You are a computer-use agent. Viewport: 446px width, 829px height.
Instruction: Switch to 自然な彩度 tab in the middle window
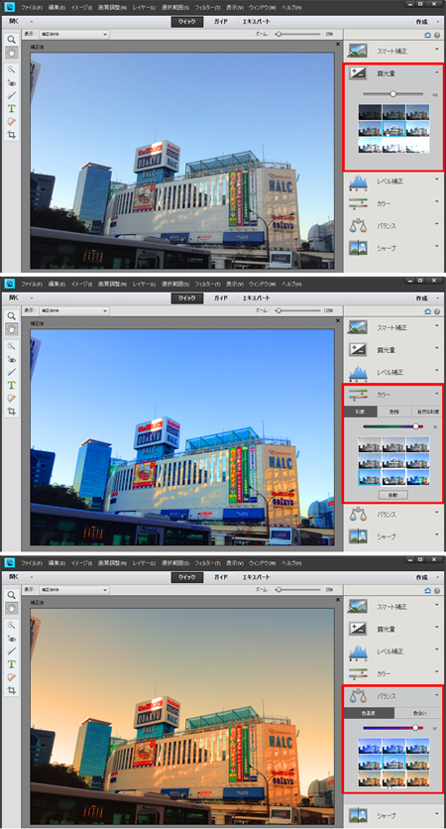(427, 411)
